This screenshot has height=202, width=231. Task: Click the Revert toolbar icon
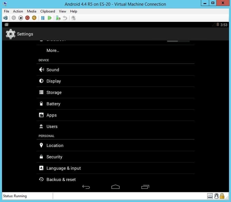coord(65,18)
